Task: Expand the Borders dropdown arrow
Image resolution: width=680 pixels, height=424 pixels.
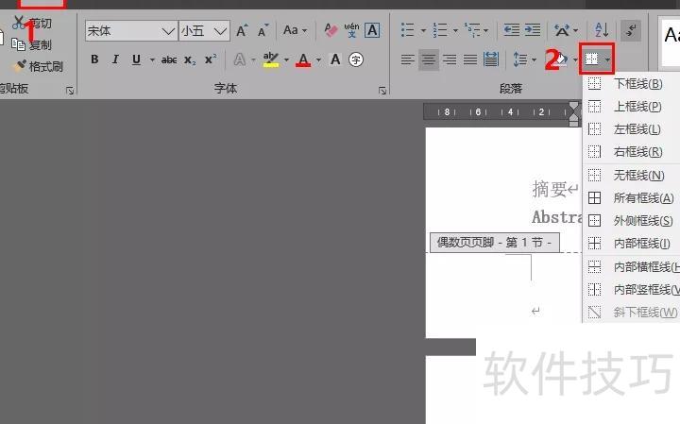Action: 607,59
